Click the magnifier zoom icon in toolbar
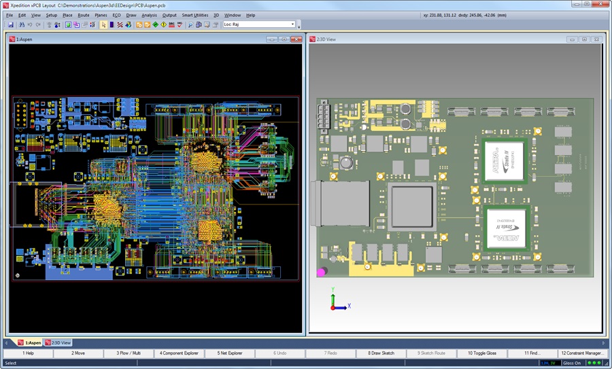This screenshot has width=612, height=369. click(x=190, y=25)
